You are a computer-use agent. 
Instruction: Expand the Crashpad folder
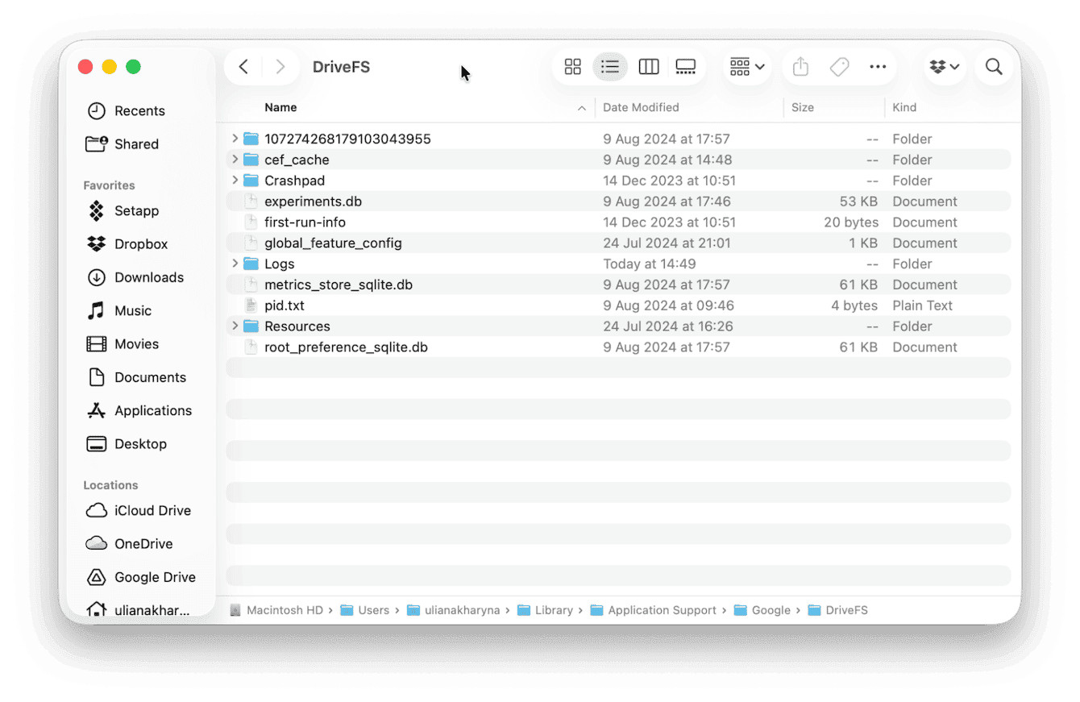pos(234,180)
